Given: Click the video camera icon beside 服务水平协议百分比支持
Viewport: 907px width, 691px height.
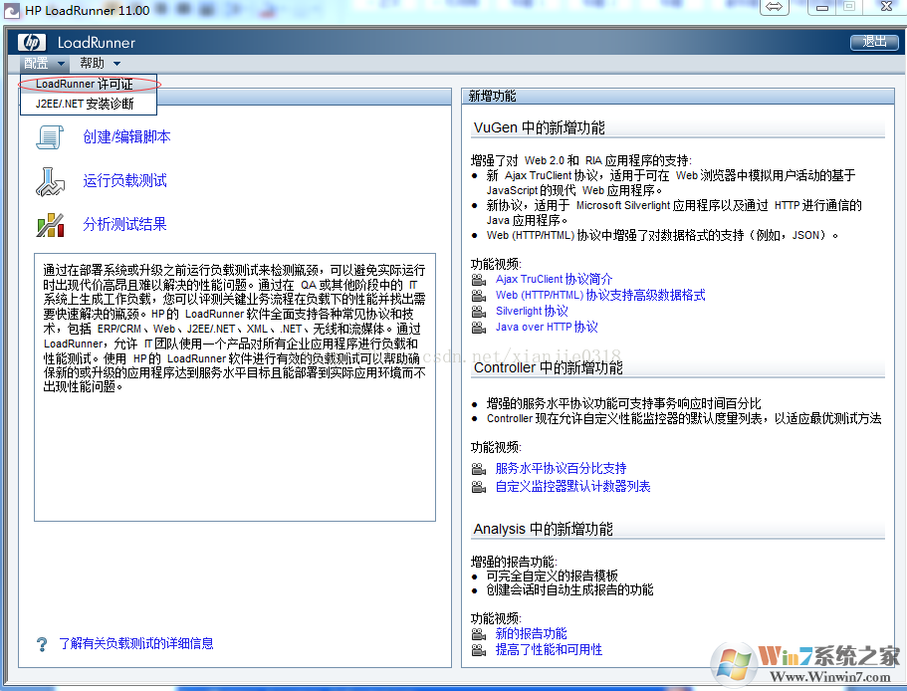Looking at the screenshot, I should click(x=477, y=467).
